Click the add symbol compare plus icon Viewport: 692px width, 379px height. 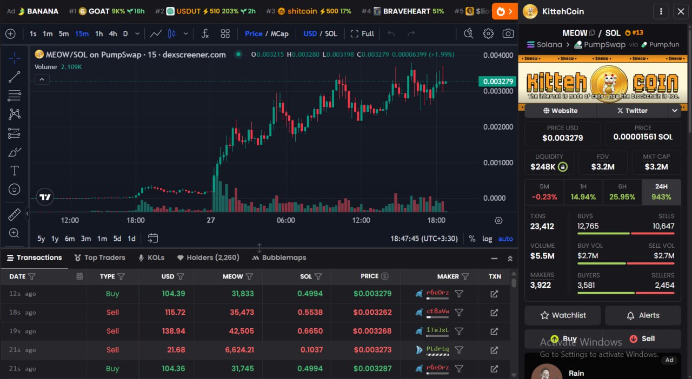[x=10, y=33]
